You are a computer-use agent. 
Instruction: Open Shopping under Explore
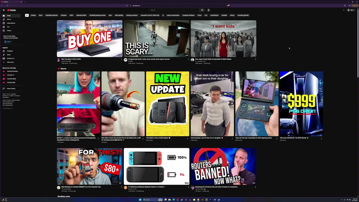click(11, 51)
